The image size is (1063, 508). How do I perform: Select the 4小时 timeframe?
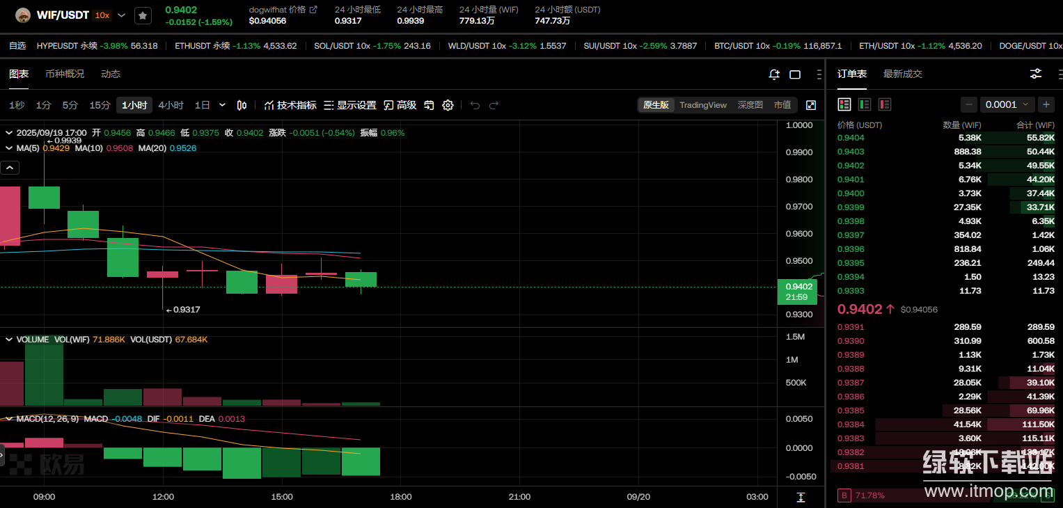click(171, 105)
